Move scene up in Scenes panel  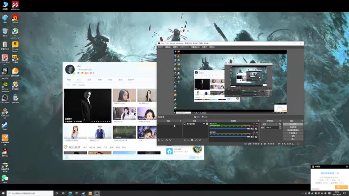pos(167,140)
